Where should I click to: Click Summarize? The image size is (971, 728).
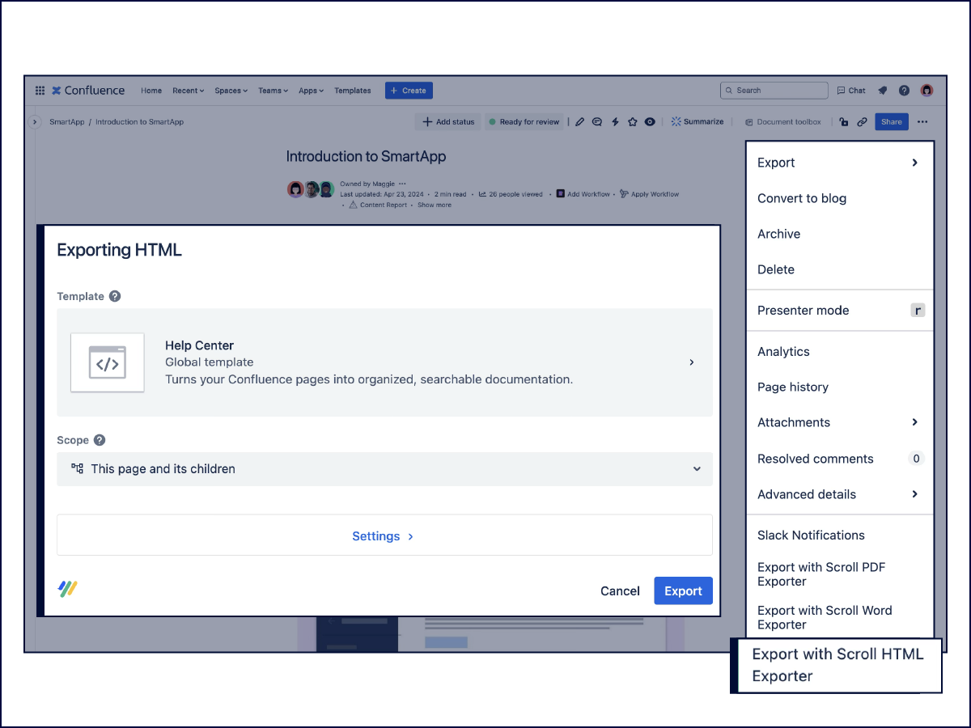coord(698,122)
